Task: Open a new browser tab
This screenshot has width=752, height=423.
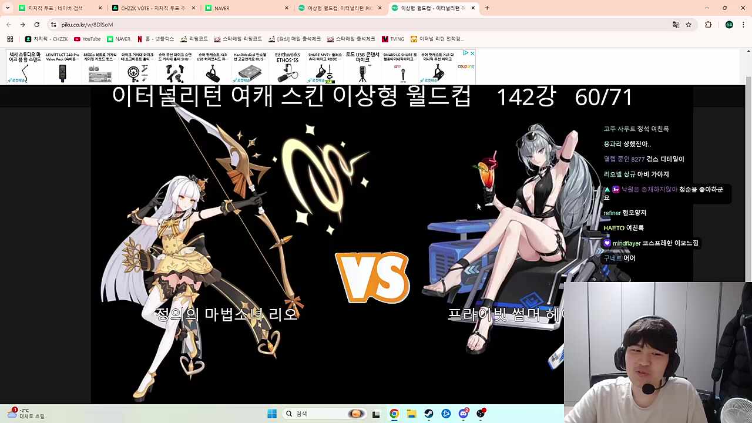Action: click(487, 8)
